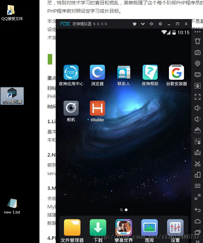Screen dimensions: 203x243
Task: Expand the sidebar double chevron
Action: point(198,241)
